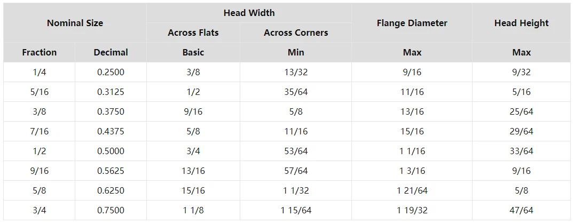
Task: Select the 13/32 across corners value
Action: click(296, 72)
